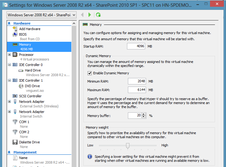This screenshot has width=226, height=167.
Task: Click the Minimum RAM input field
Action: [137, 81]
